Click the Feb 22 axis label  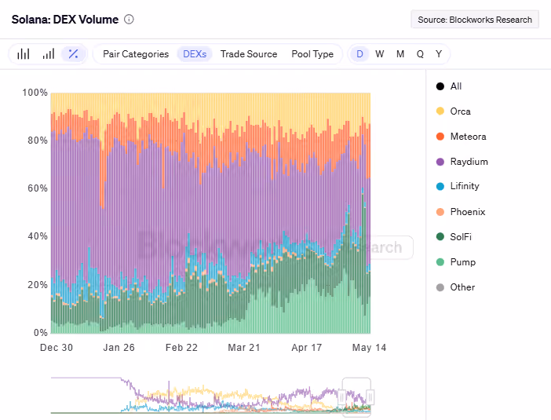(x=181, y=348)
